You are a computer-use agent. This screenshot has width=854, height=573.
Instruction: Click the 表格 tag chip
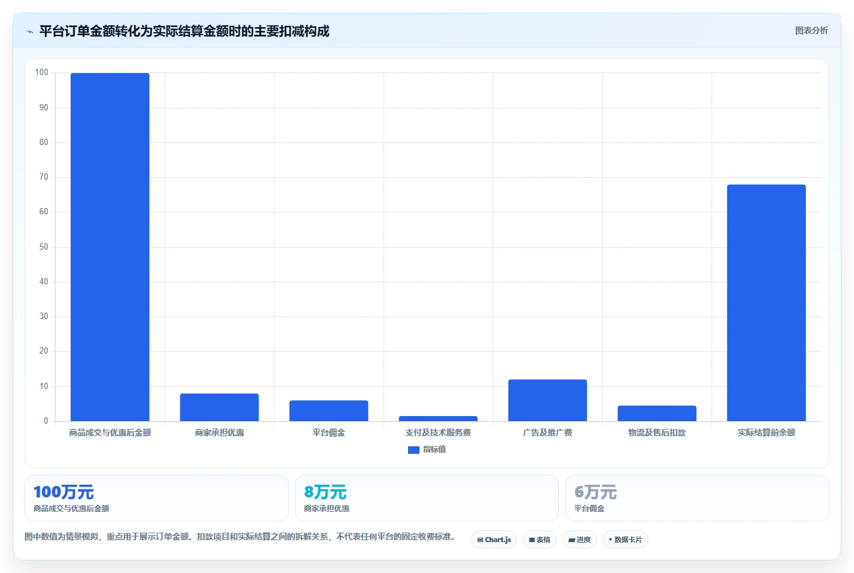click(x=539, y=540)
